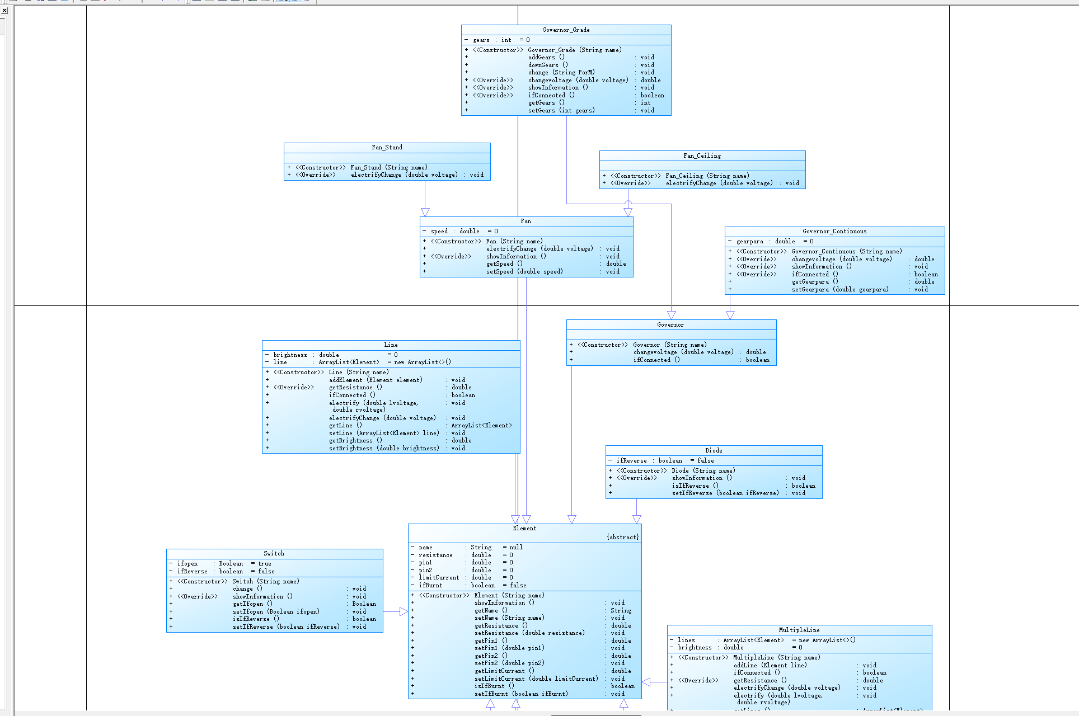Close the left docked panel with X

[4, 11]
